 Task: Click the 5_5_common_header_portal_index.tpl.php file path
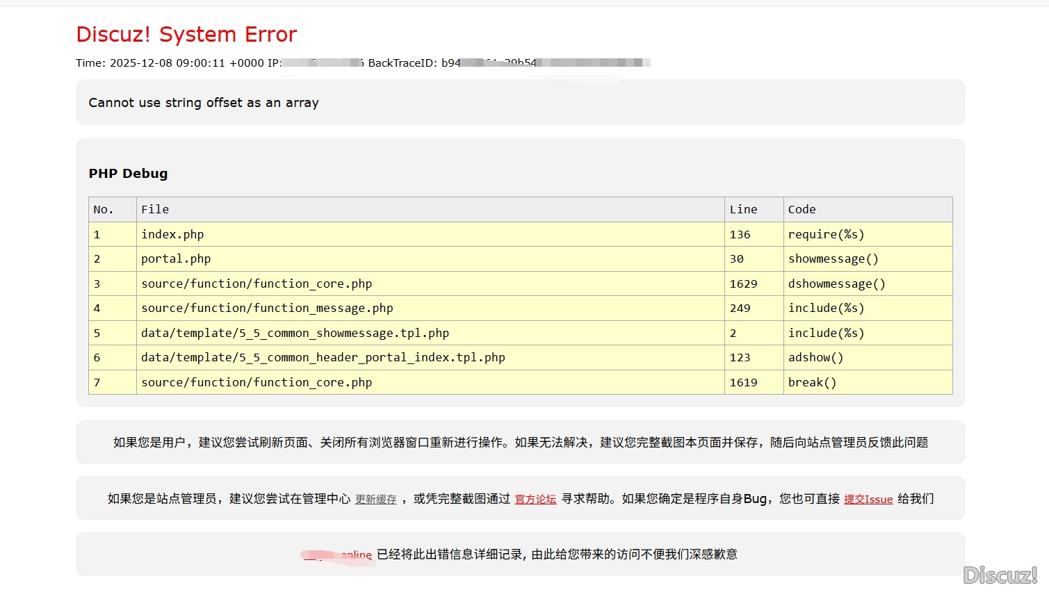323,357
